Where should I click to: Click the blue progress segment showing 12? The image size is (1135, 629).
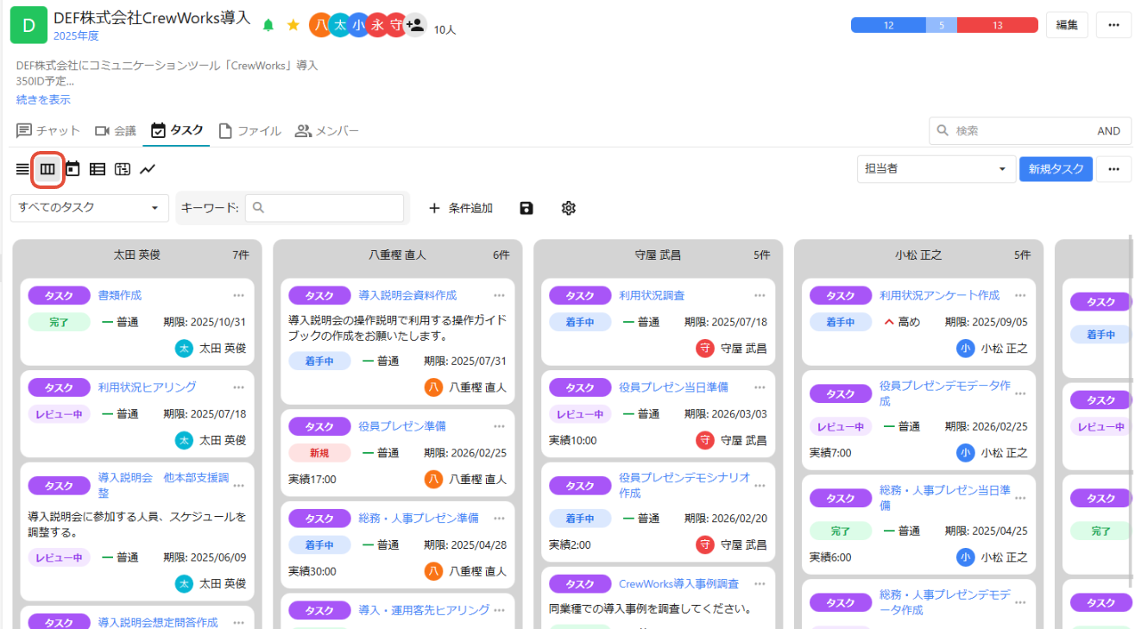click(889, 25)
